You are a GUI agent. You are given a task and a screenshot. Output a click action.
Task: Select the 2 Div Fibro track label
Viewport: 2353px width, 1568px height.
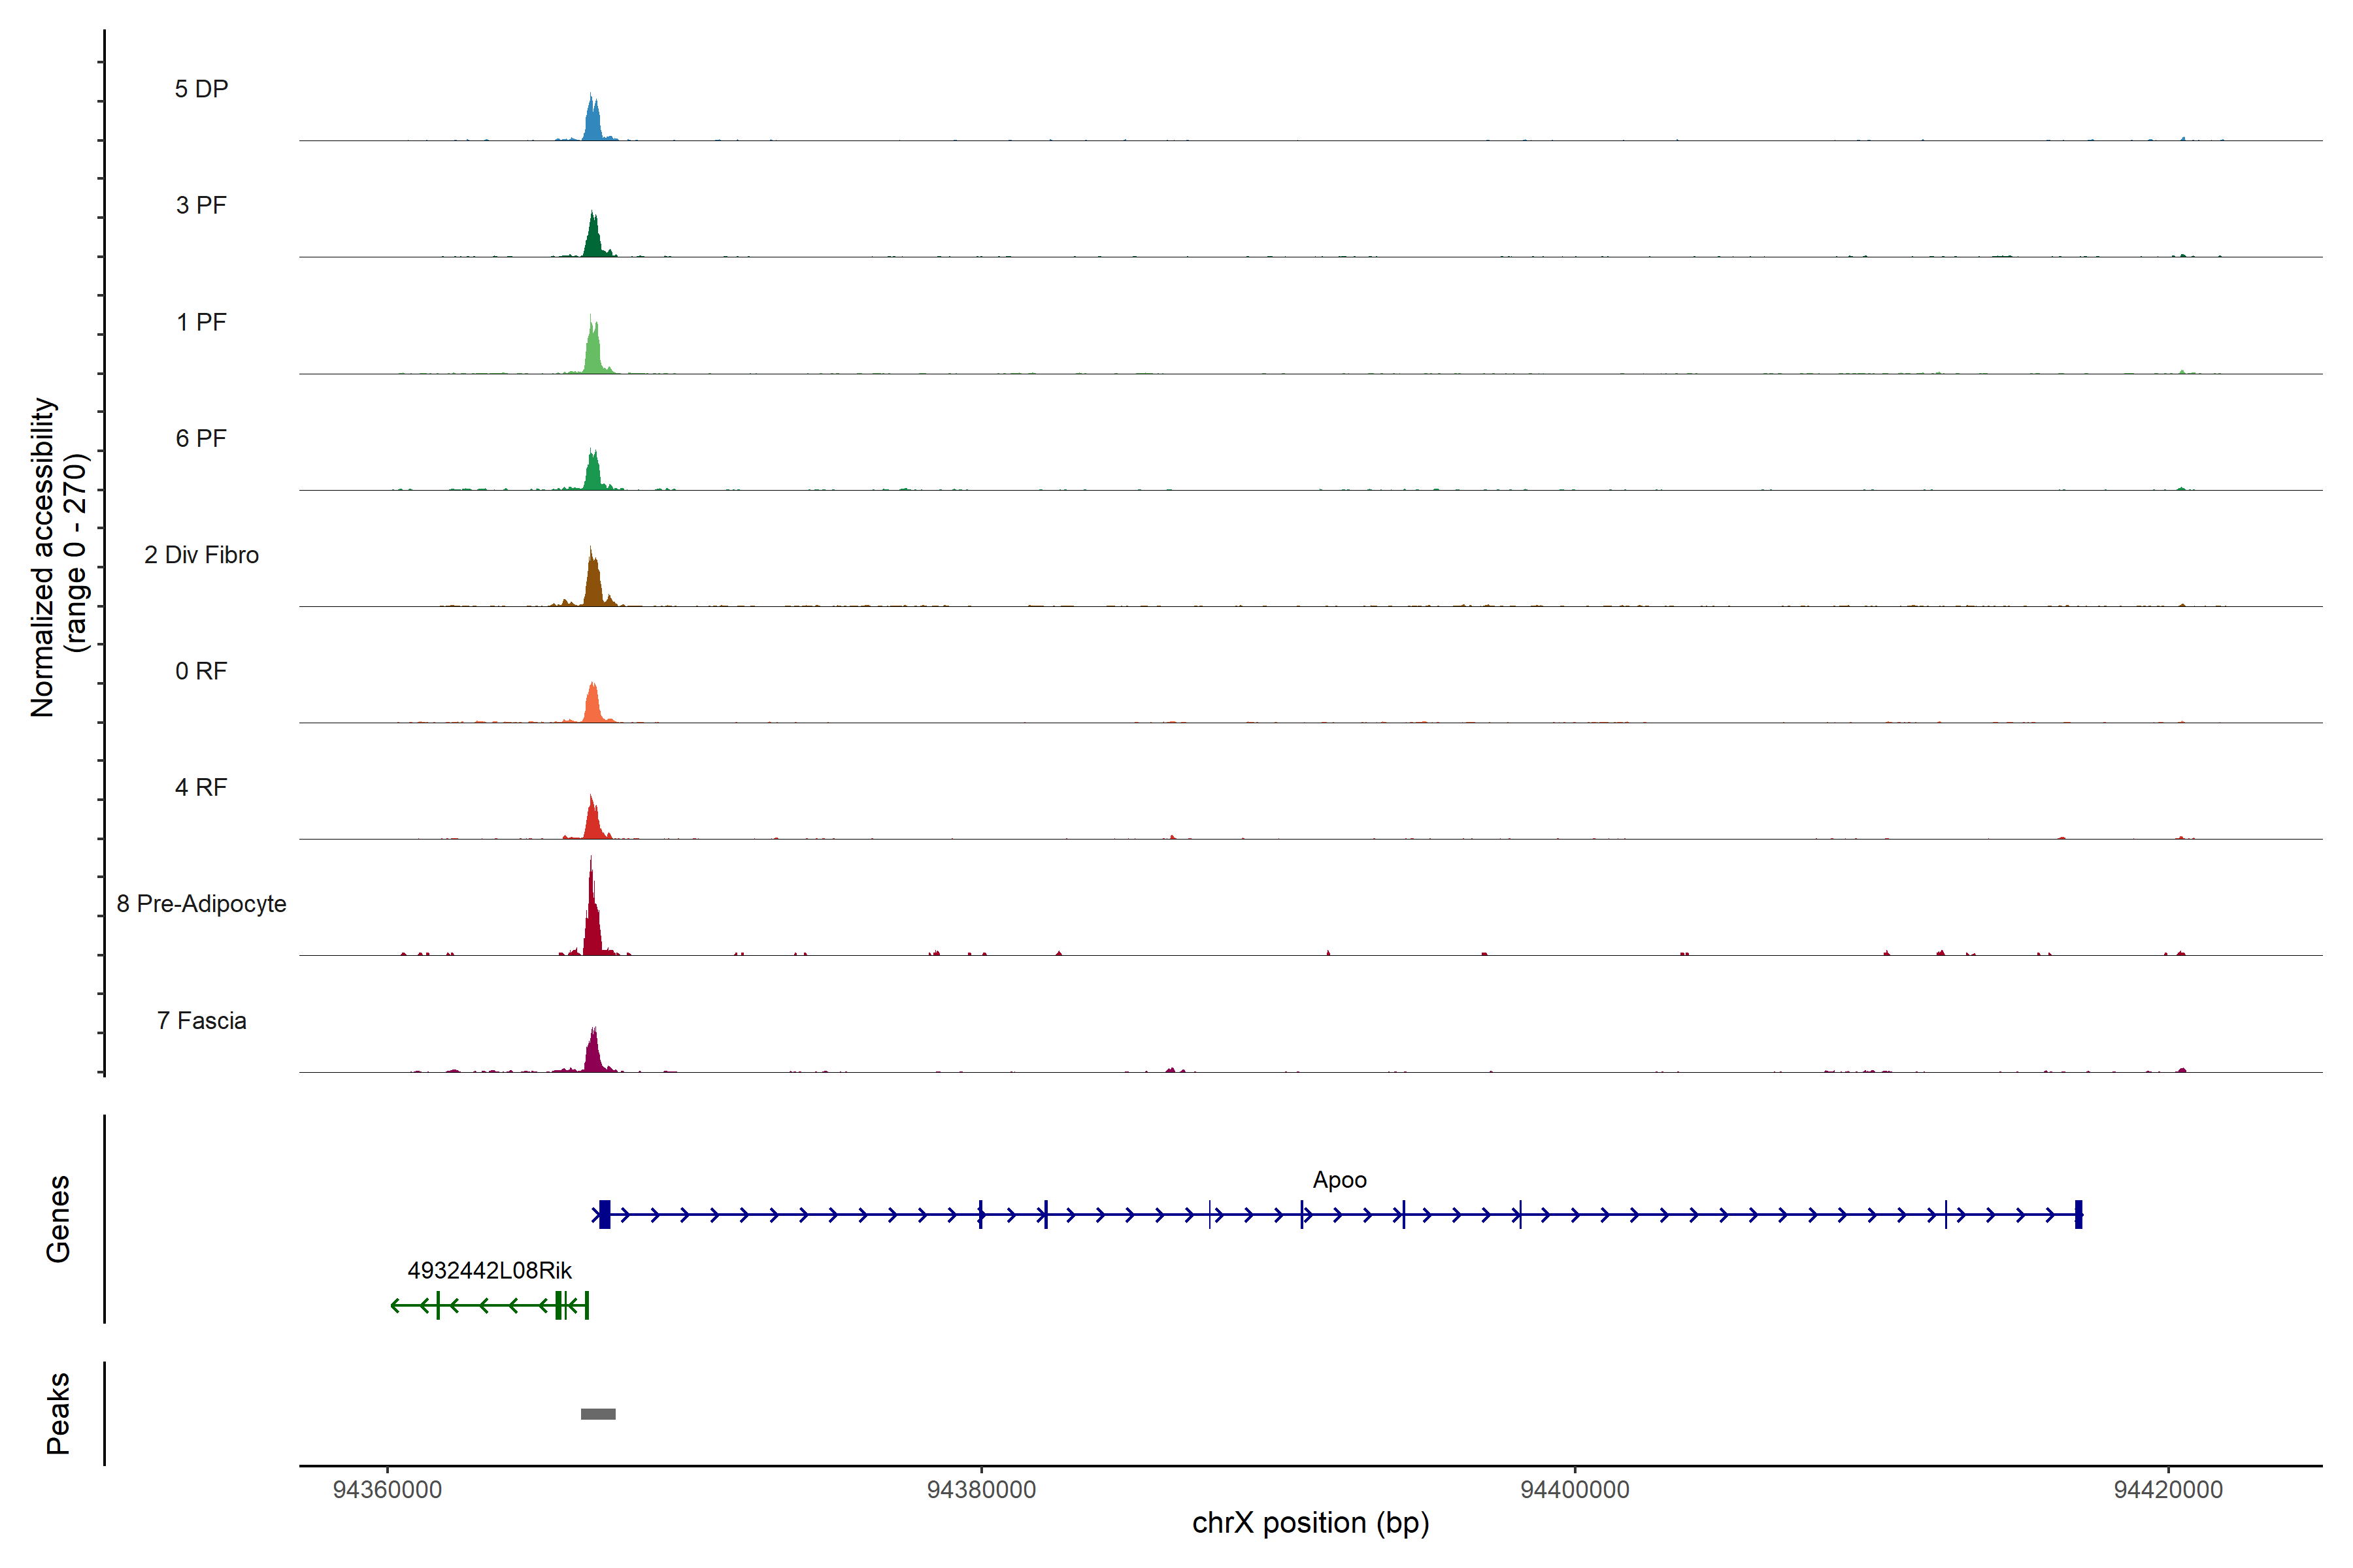201,555
